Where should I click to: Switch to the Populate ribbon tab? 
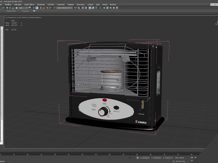point(25,11)
